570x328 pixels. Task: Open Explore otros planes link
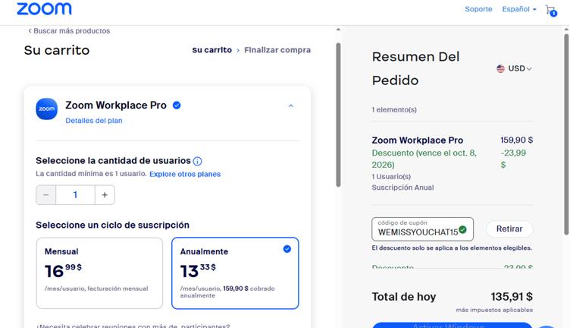point(185,174)
